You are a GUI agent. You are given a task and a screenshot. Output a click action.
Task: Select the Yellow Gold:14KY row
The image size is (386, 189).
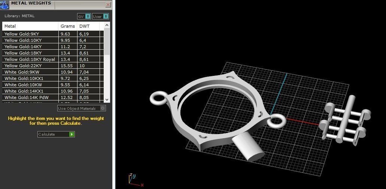pyautogui.click(x=53, y=47)
